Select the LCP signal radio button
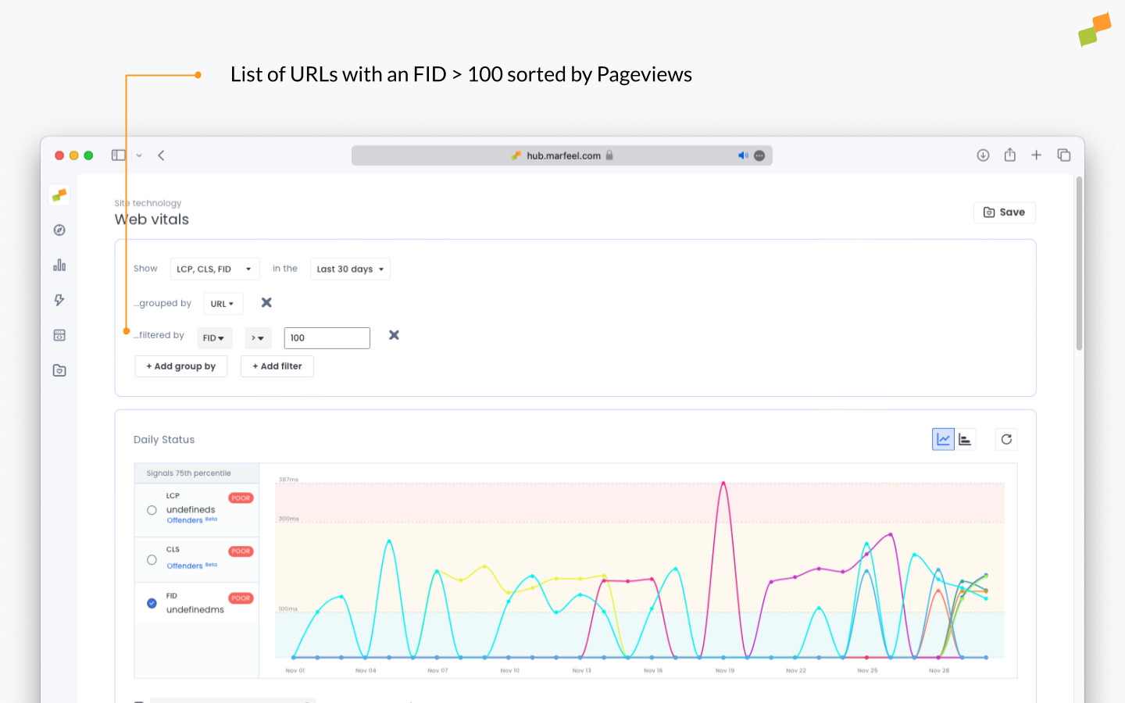 pos(152,510)
